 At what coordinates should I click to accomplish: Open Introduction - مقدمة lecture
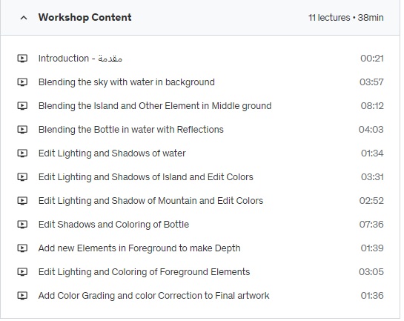[x=80, y=59]
